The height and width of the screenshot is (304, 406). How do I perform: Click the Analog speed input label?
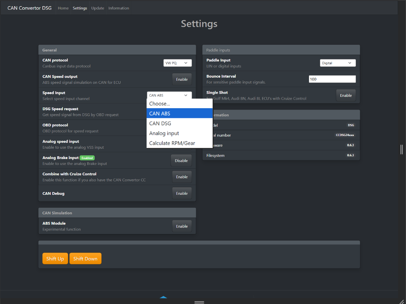point(61,141)
